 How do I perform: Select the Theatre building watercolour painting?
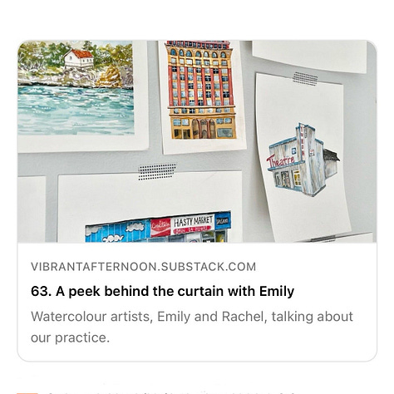(x=303, y=160)
